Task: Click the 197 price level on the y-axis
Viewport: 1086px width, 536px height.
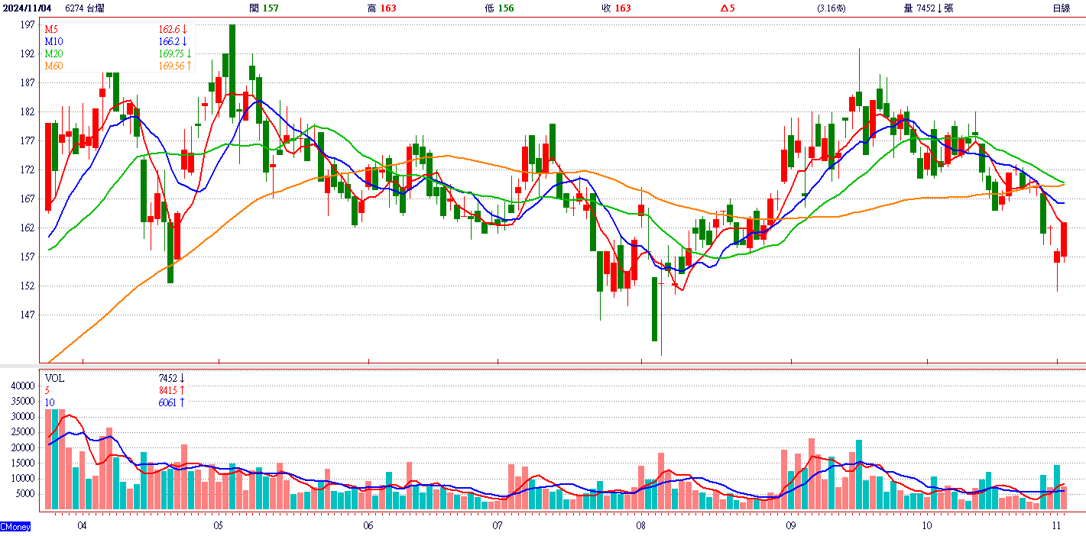Action: pyautogui.click(x=27, y=25)
